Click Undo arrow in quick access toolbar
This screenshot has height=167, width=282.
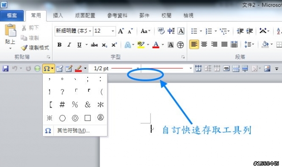(x=15, y=69)
